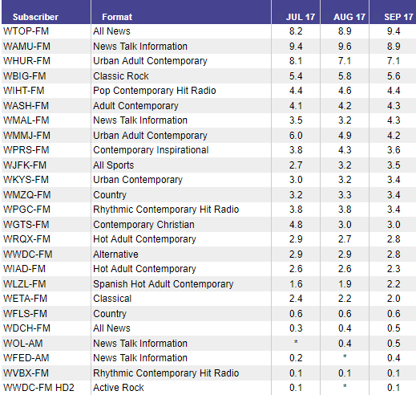The height and width of the screenshot is (395, 416).
Task: Click WIAD-FM SEP 17 value 2.3
Action: pyautogui.click(x=394, y=269)
